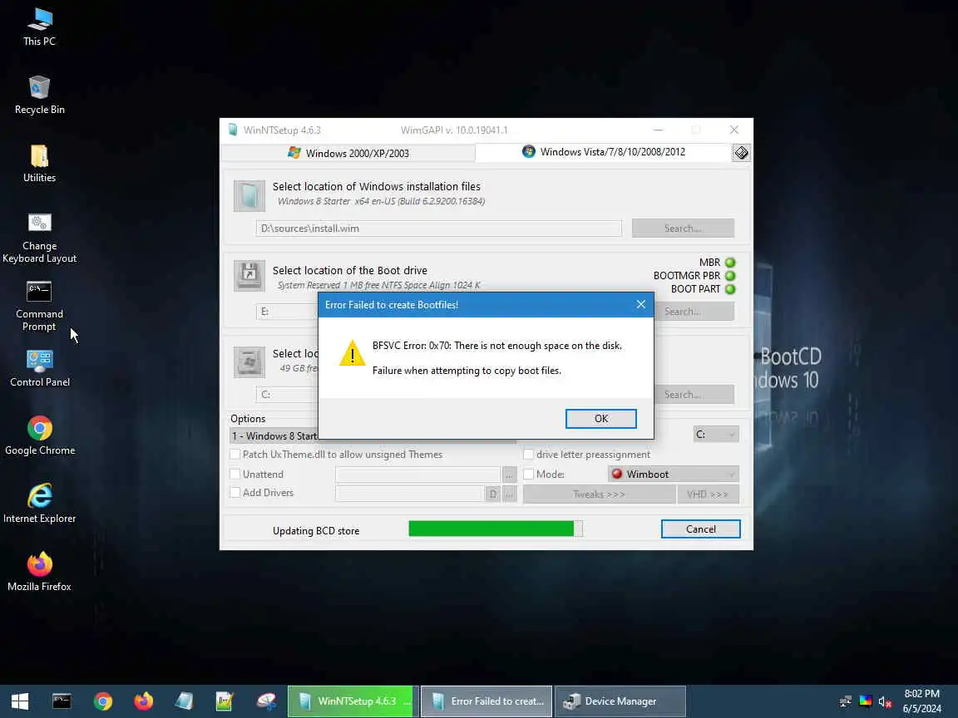This screenshot has width=958, height=718.
Task: Enable Patch UxTheme.dll checkbox
Action: point(235,455)
